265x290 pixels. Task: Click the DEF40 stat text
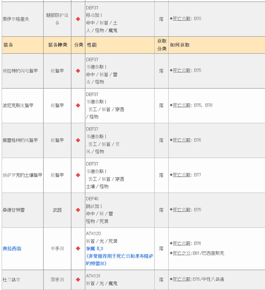(x=92, y=199)
